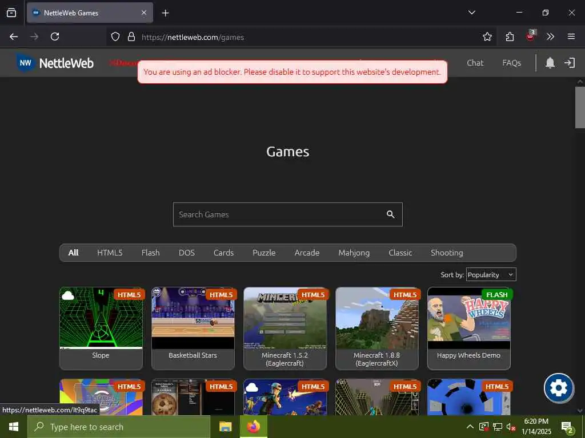Select the DOS category tab
The height and width of the screenshot is (438, 585).
coord(187,253)
